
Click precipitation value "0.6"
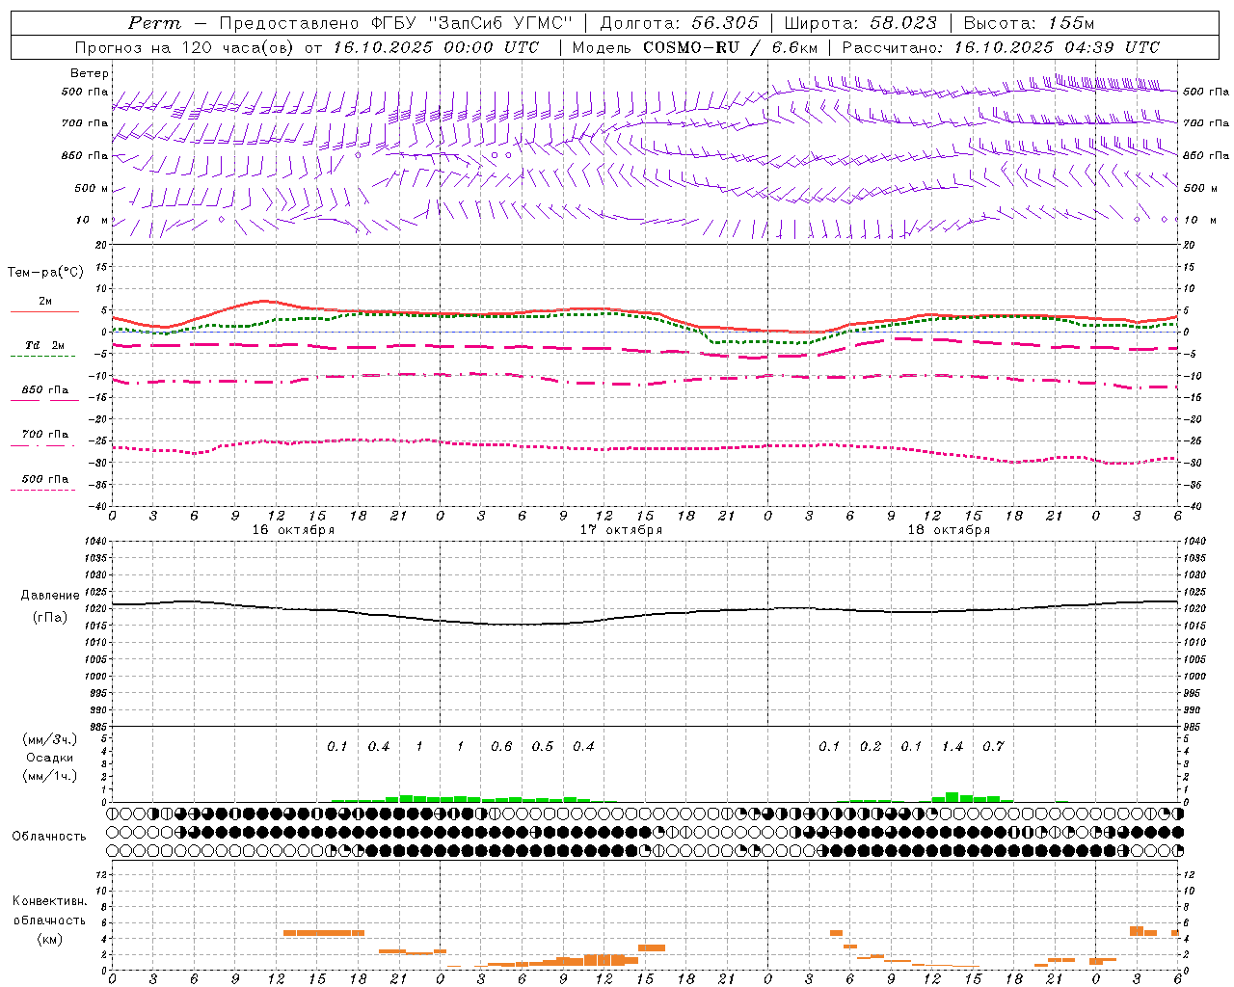(x=501, y=747)
